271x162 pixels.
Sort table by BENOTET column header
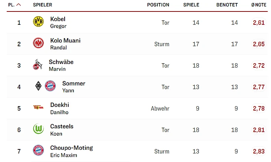tap(227, 5)
